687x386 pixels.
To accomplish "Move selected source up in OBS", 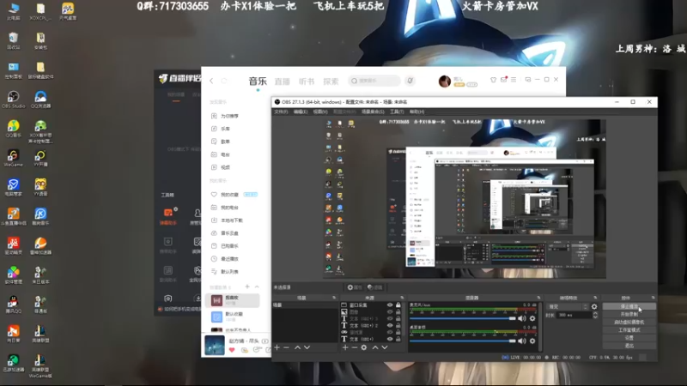I will (x=375, y=347).
